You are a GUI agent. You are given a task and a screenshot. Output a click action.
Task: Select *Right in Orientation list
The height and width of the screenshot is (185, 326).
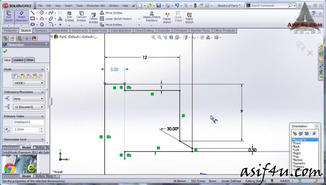click(x=297, y=153)
